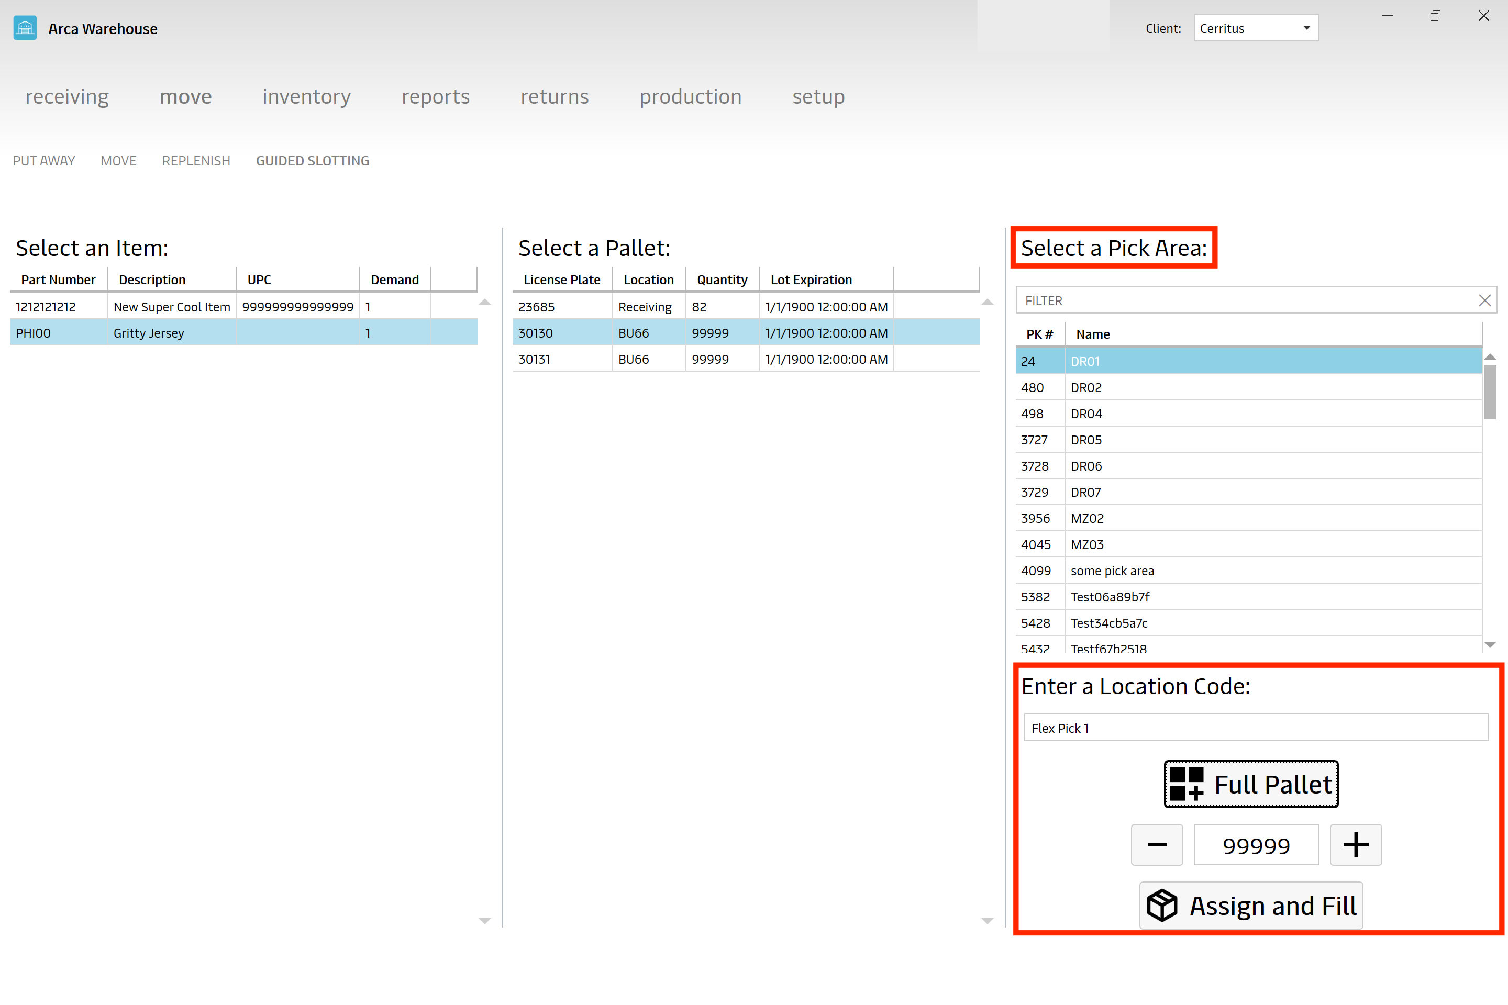Click the Full Pallet button
The height and width of the screenshot is (1005, 1508).
coord(1251,784)
